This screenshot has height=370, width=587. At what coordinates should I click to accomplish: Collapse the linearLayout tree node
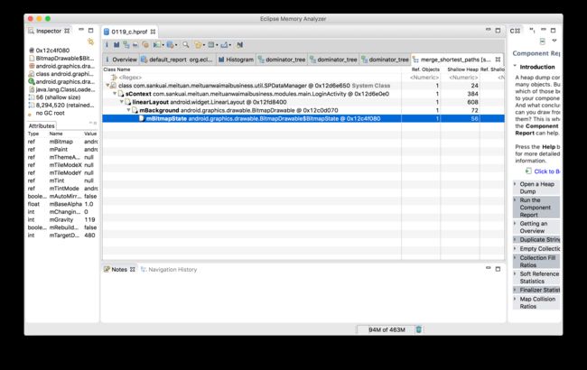coord(122,102)
